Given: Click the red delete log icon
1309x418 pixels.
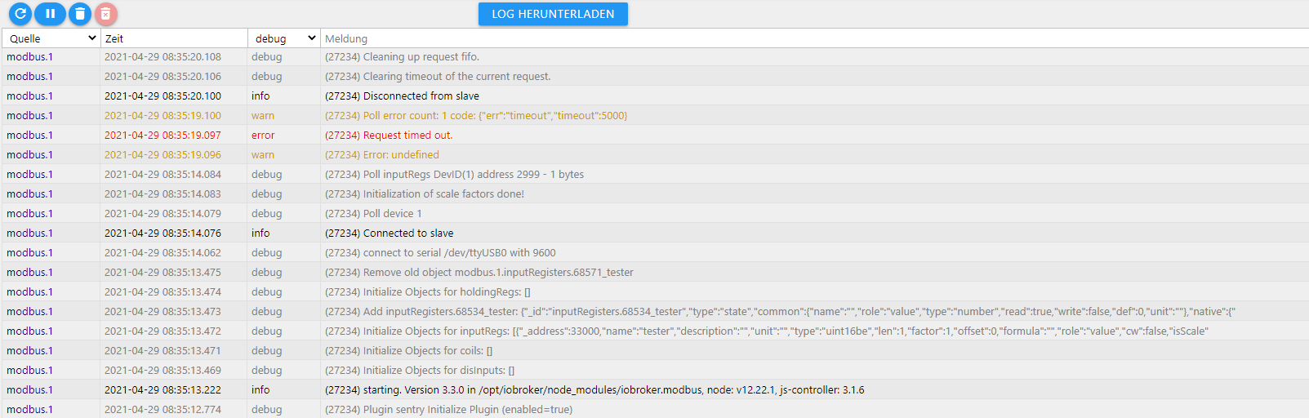Looking at the screenshot, I should pos(106,14).
